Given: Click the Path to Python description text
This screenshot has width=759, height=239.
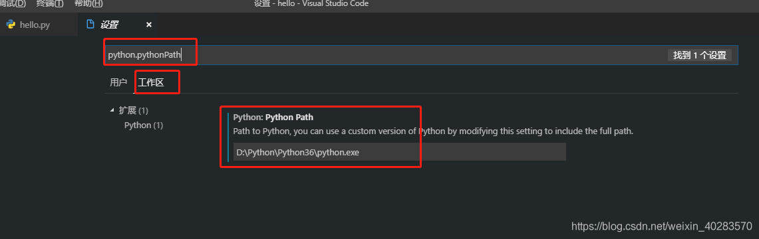Looking at the screenshot, I should pos(433,131).
